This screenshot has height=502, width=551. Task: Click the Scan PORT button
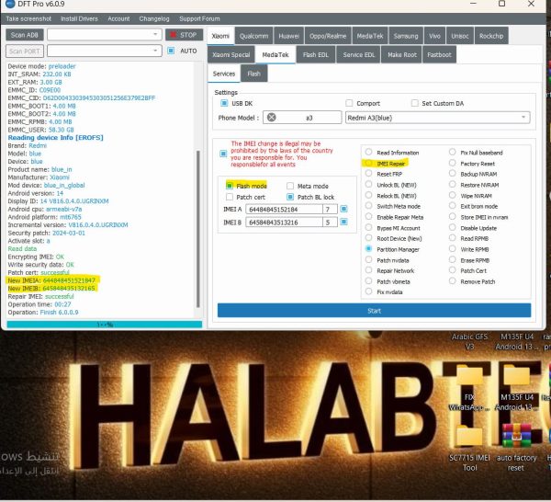pyautogui.click(x=25, y=51)
